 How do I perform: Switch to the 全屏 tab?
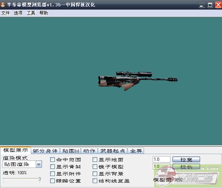coord(136,151)
